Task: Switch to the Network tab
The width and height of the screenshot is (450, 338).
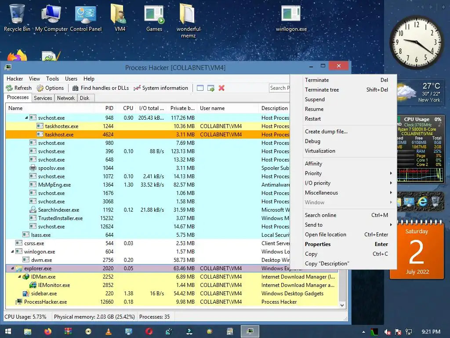Action: pyautogui.click(x=66, y=98)
